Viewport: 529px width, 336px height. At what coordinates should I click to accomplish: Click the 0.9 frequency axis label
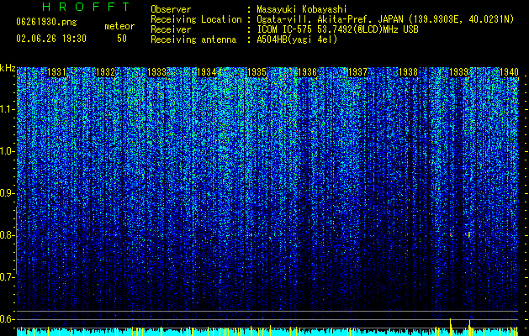click(7, 193)
